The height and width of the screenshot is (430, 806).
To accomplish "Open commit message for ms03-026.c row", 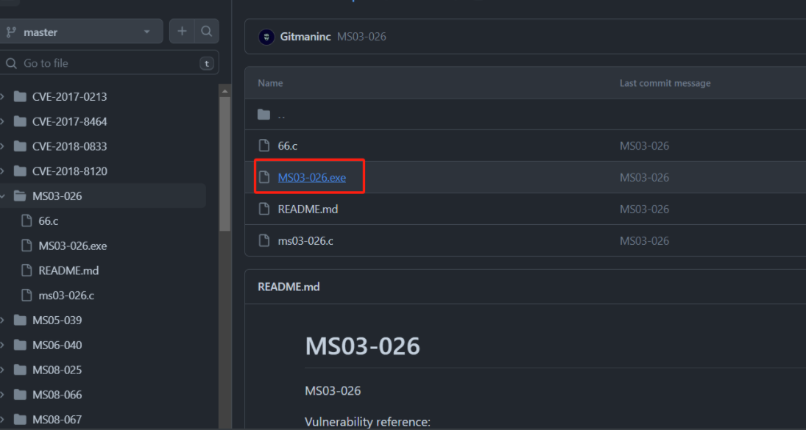I will 644,240.
